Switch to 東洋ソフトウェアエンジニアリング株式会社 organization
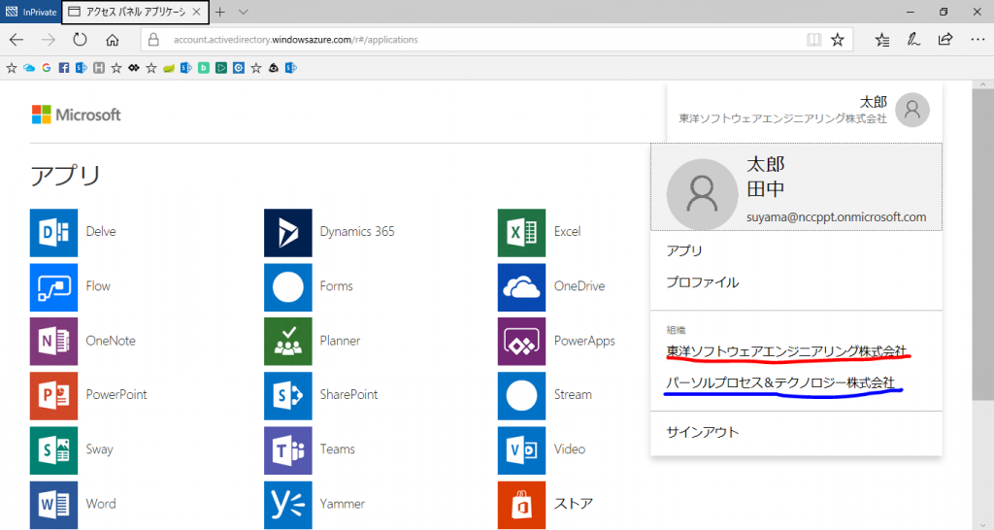The width and height of the screenshot is (994, 530). click(786, 351)
